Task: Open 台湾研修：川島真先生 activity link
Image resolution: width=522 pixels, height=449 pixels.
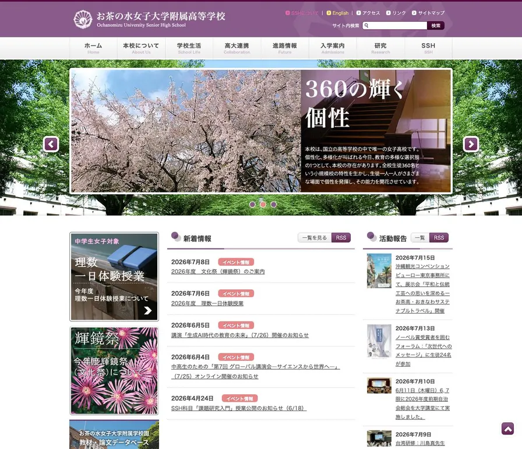Action: pyautogui.click(x=420, y=443)
